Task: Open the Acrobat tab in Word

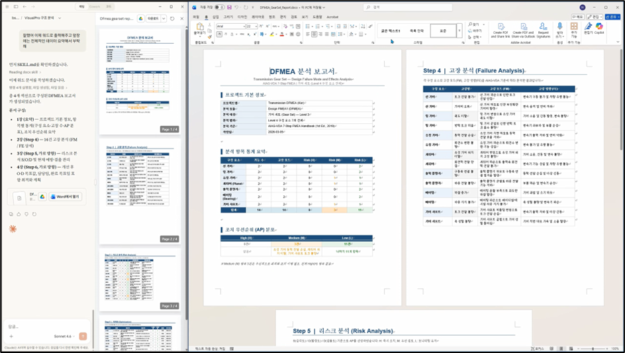Action: pyautogui.click(x=332, y=17)
